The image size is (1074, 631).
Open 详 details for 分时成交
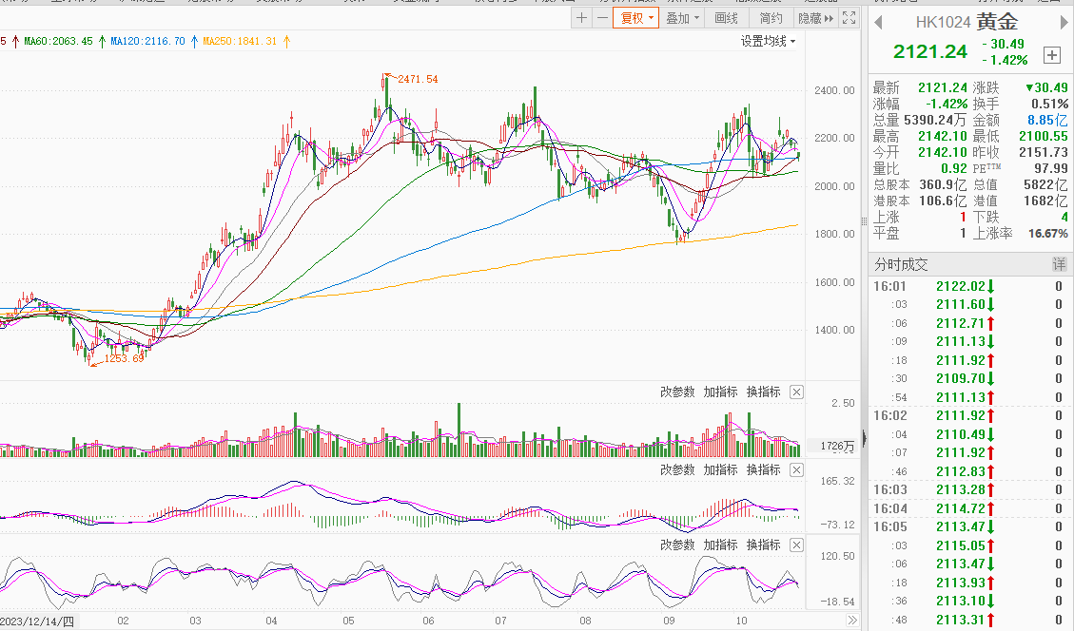click(1059, 264)
